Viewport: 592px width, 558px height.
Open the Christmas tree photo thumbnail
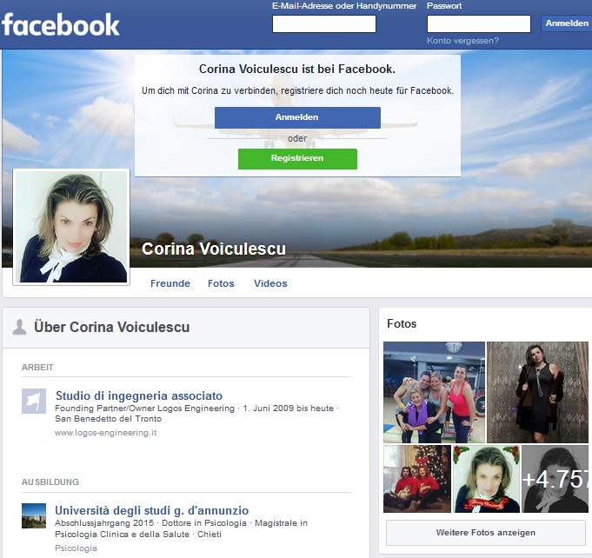pos(417,479)
